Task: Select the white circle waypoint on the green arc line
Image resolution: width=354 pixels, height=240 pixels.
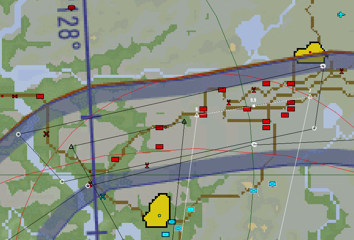Action: 254,145
